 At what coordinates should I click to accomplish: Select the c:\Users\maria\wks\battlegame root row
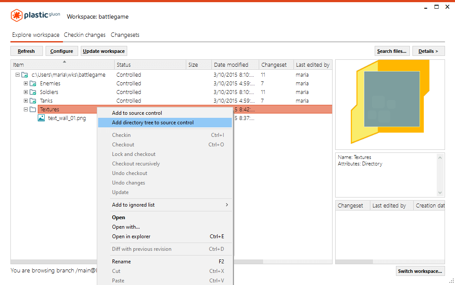click(171, 75)
